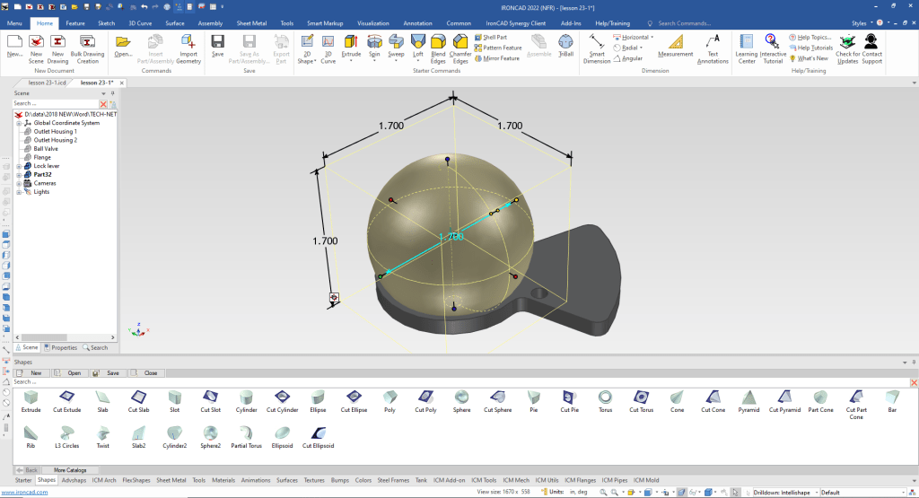Click the Scene search input field
Viewport: 919px width, 498px height.
pos(54,103)
